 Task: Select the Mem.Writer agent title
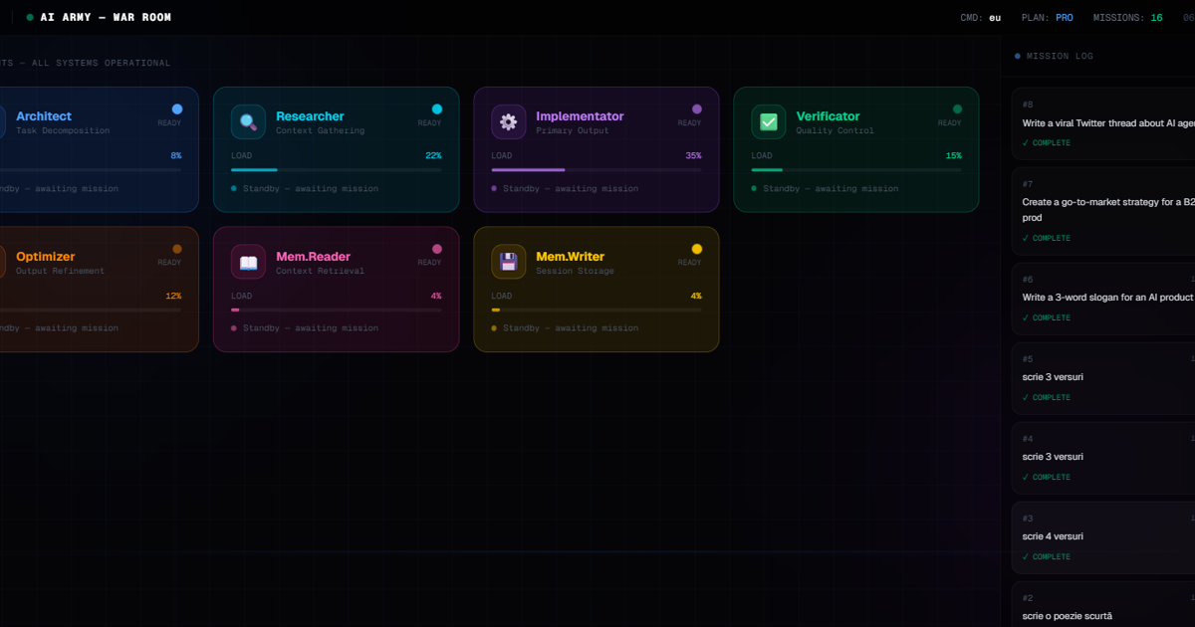[570, 257]
